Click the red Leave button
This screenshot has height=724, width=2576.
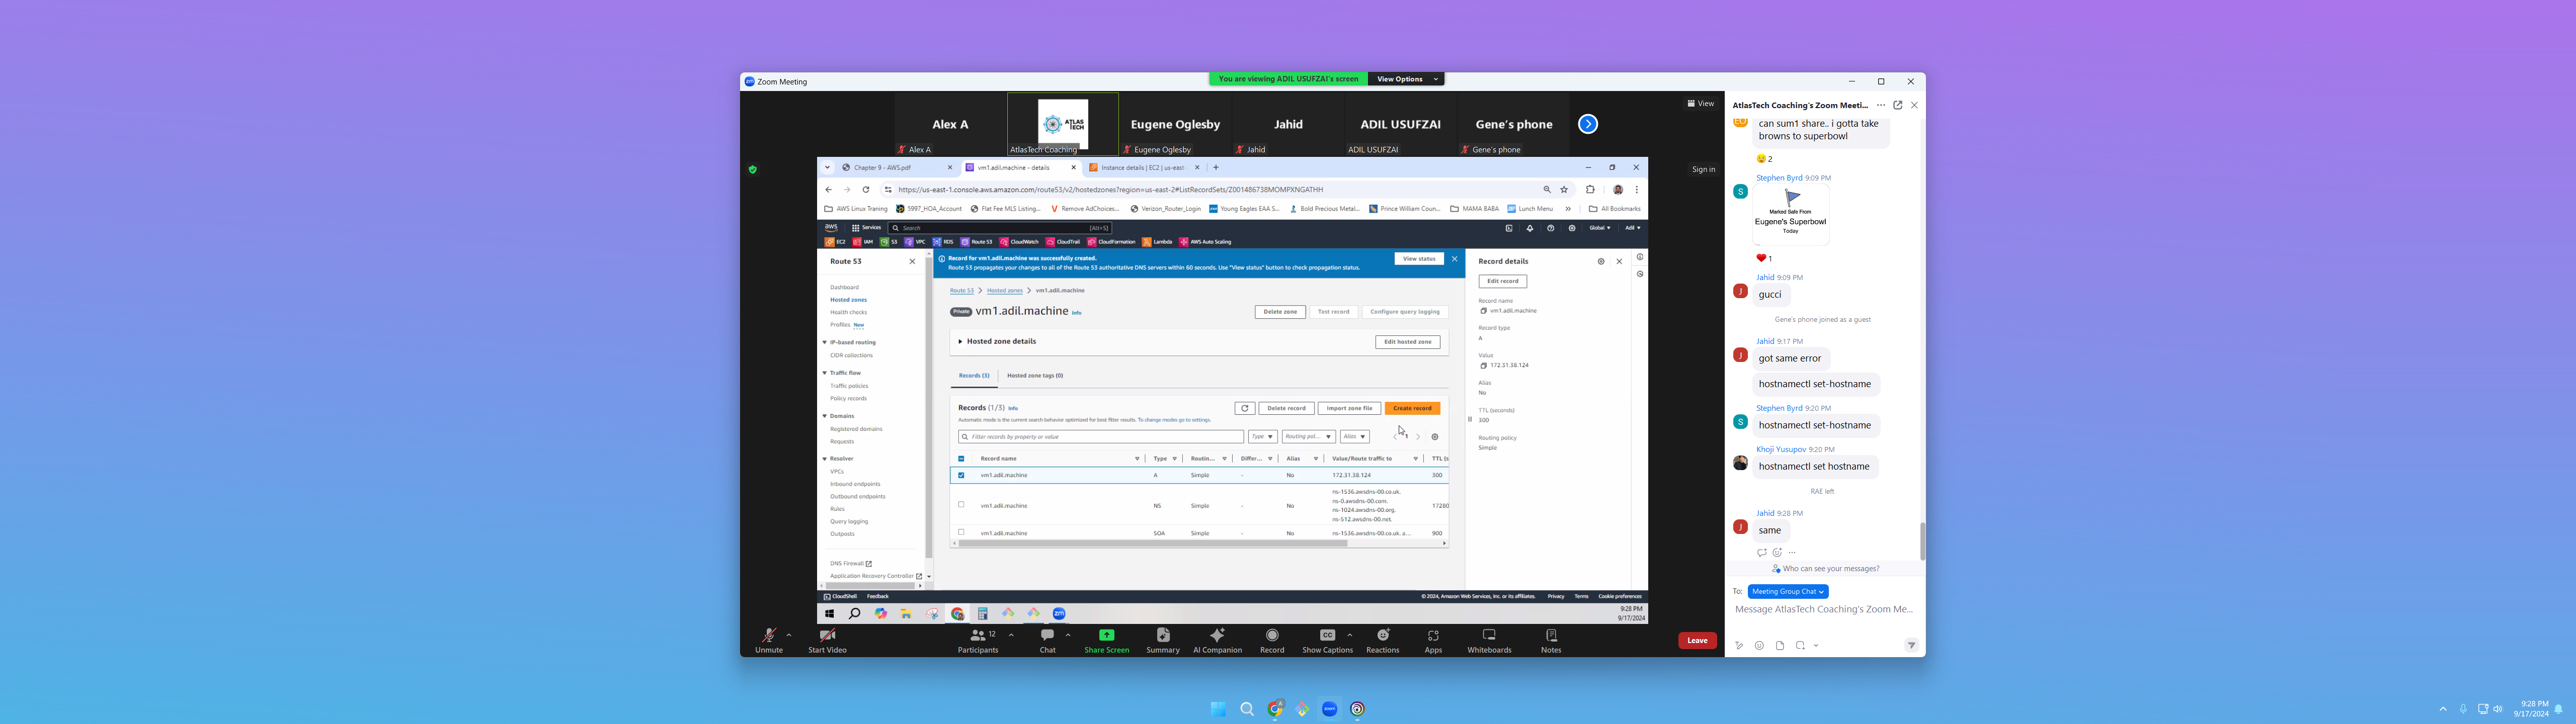(x=1697, y=641)
